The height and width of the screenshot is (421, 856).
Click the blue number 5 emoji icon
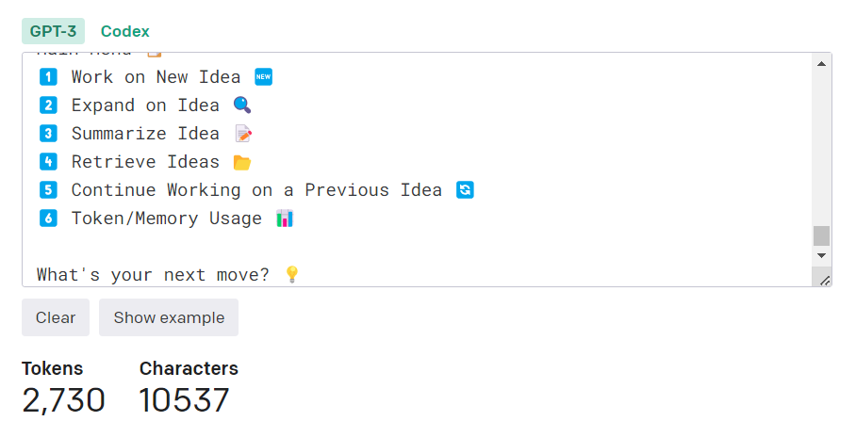click(49, 190)
